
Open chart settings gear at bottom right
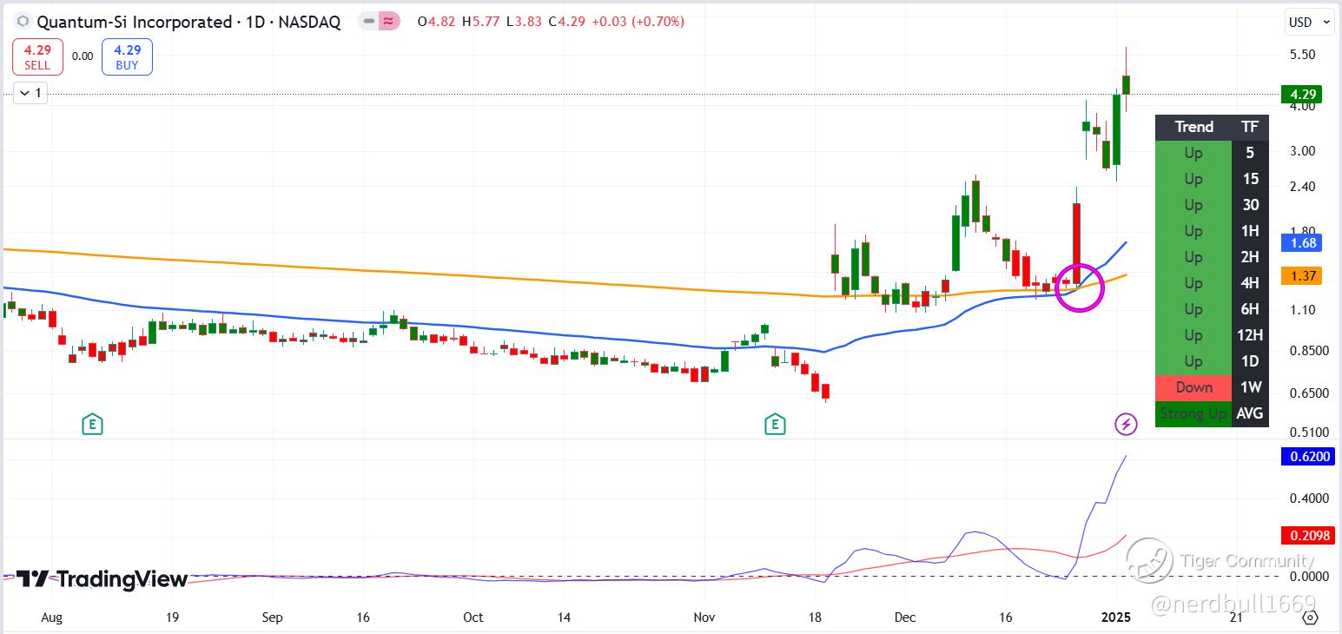1311,617
